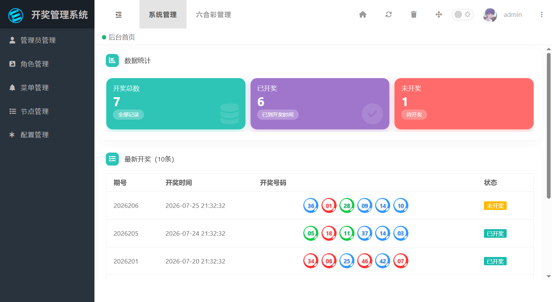Click the 状态 column header

tap(491, 183)
